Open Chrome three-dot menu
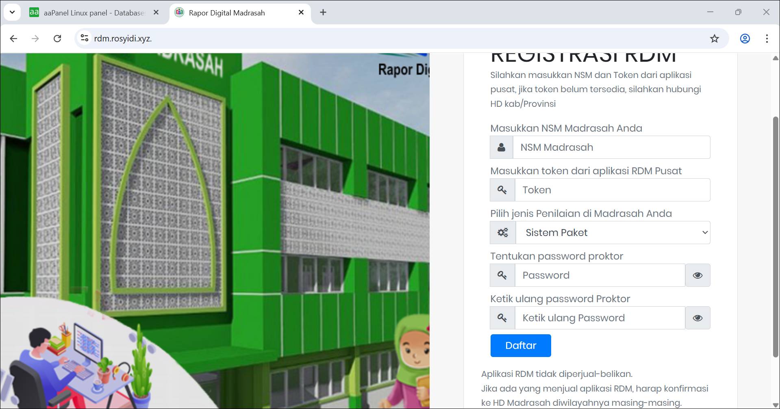Screen dimensions: 780x409 pos(767,39)
